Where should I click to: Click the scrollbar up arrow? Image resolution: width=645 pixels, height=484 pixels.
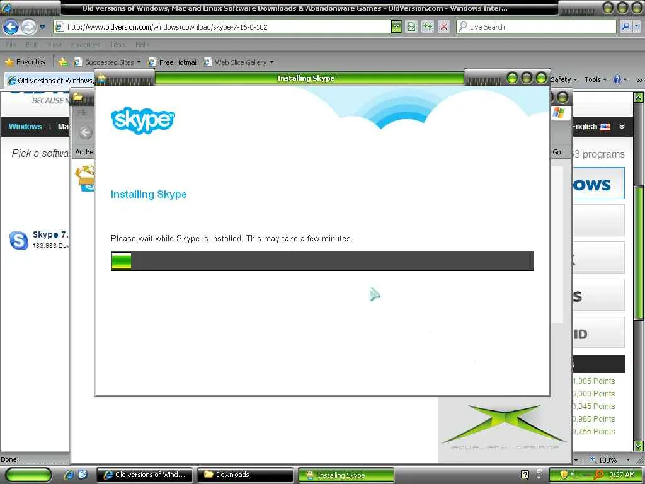click(x=639, y=98)
